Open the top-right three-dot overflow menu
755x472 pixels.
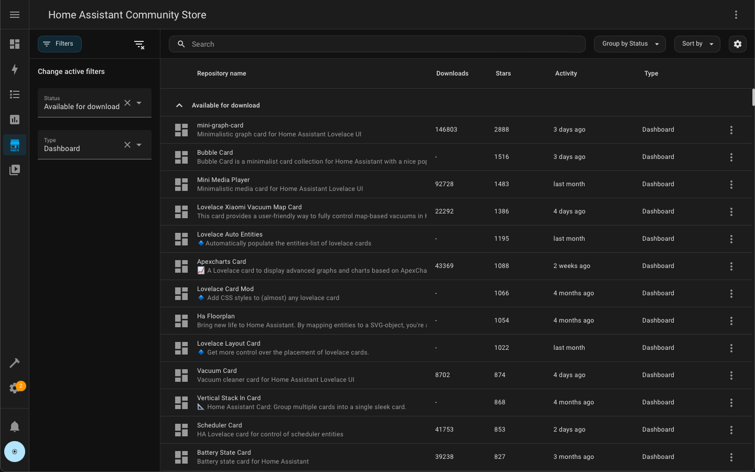(x=736, y=15)
